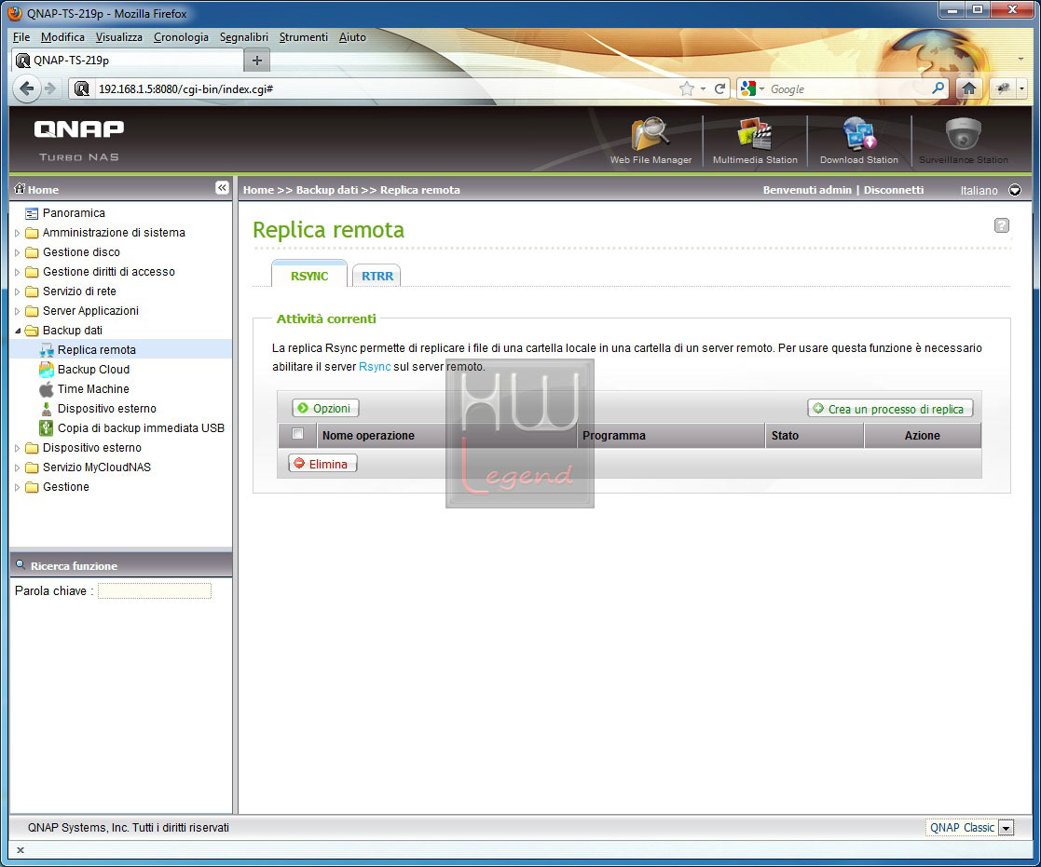Click Home in breadcrumb
Image resolution: width=1041 pixels, height=867 pixels.
[258, 190]
